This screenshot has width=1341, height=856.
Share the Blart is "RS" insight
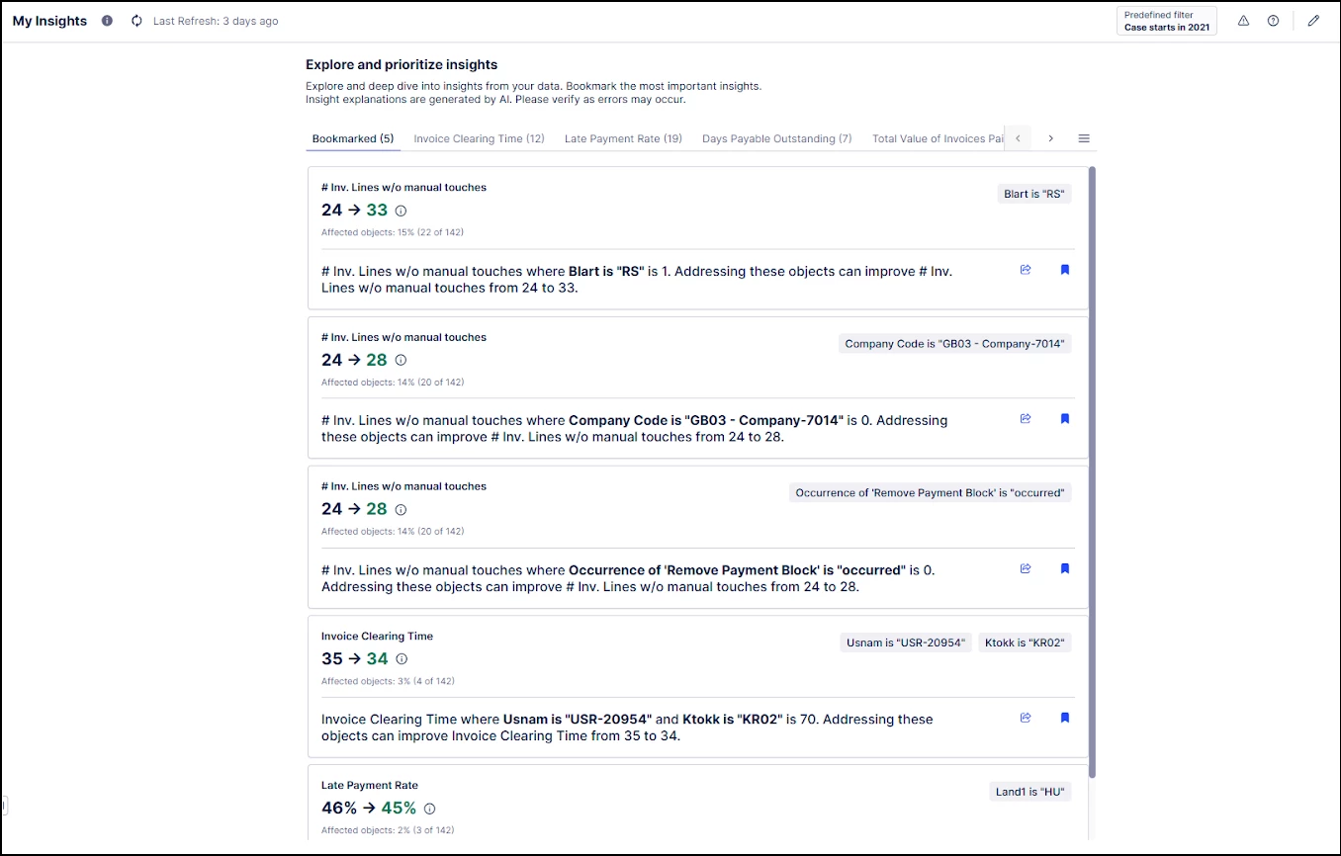pyautogui.click(x=1026, y=269)
